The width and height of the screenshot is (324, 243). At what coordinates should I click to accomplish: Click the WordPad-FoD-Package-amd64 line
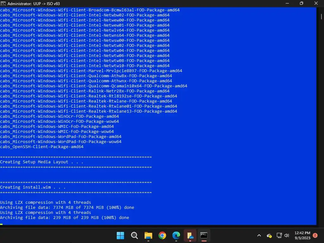click(61, 137)
